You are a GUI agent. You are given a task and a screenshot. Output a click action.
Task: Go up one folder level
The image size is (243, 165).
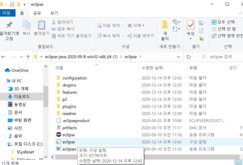28,57
